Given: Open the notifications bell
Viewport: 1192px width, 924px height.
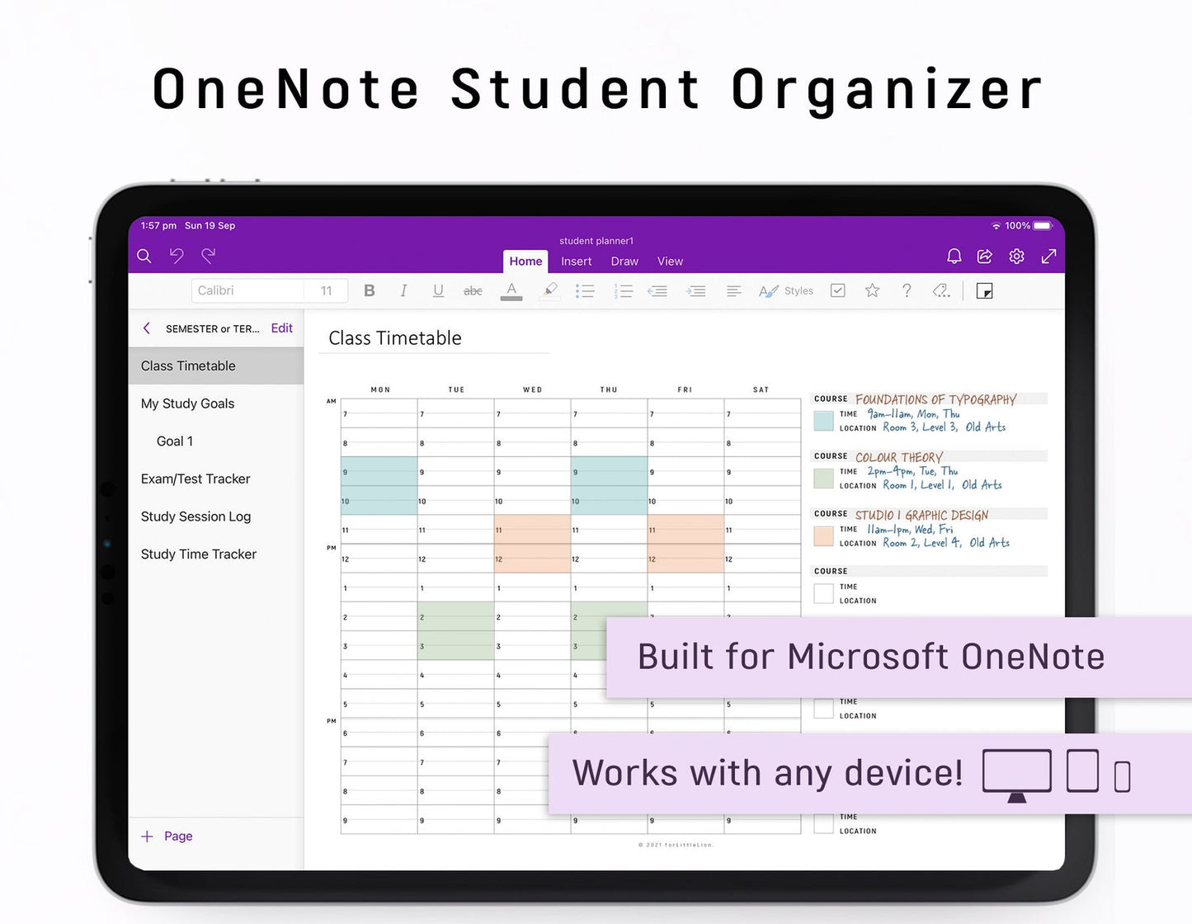Looking at the screenshot, I should point(954,257).
